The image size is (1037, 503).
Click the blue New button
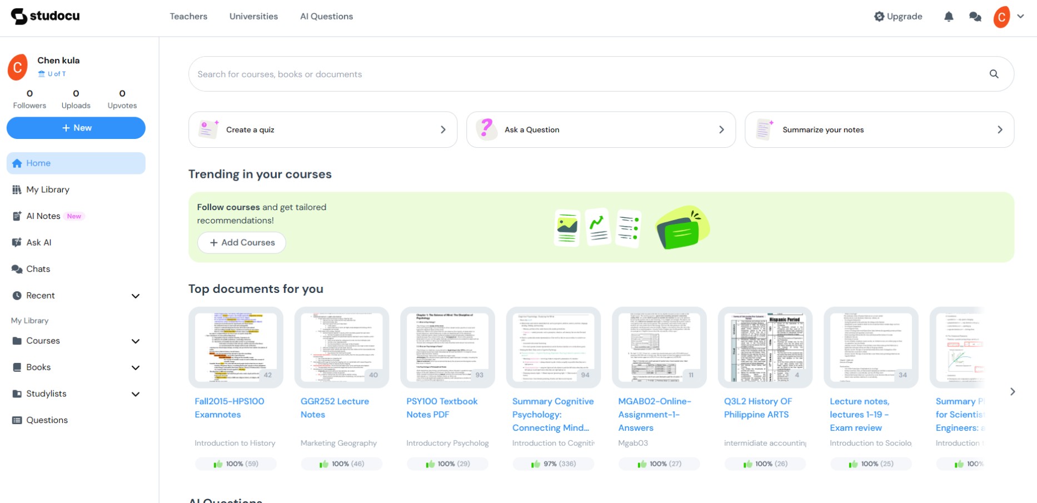point(76,128)
